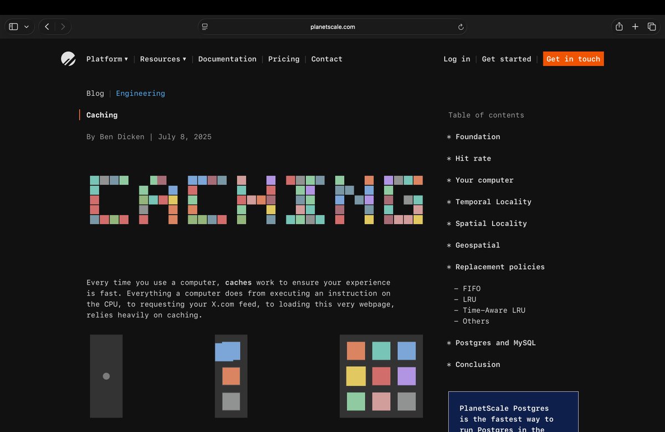The width and height of the screenshot is (665, 432).
Task: Click the gray square in middle diagram
Action: 231,402
